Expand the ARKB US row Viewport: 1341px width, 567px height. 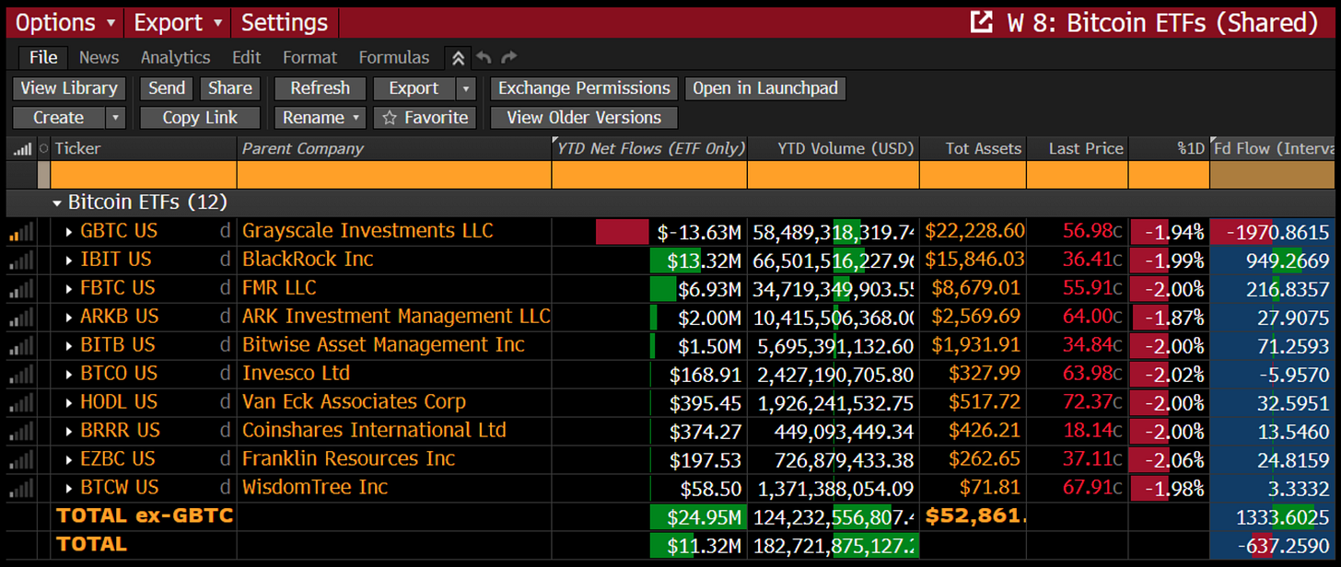coord(69,318)
